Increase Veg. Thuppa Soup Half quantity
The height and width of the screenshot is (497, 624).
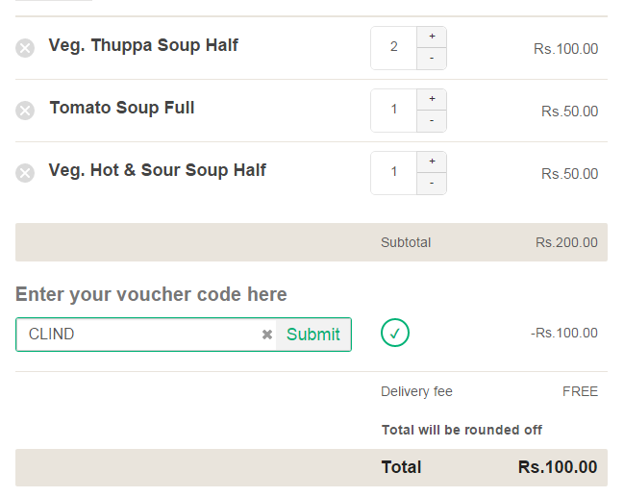coord(432,37)
